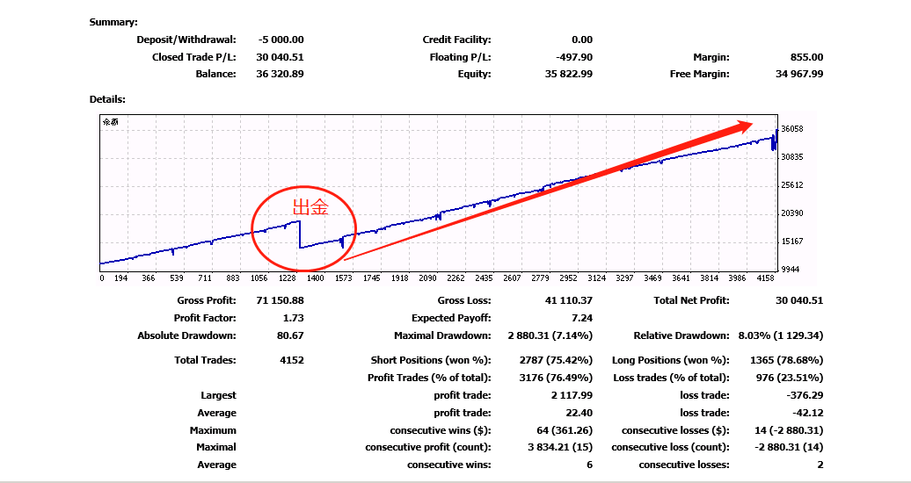Click the Credit Facility value 0.00
This screenshot has width=911, height=483.
point(582,40)
